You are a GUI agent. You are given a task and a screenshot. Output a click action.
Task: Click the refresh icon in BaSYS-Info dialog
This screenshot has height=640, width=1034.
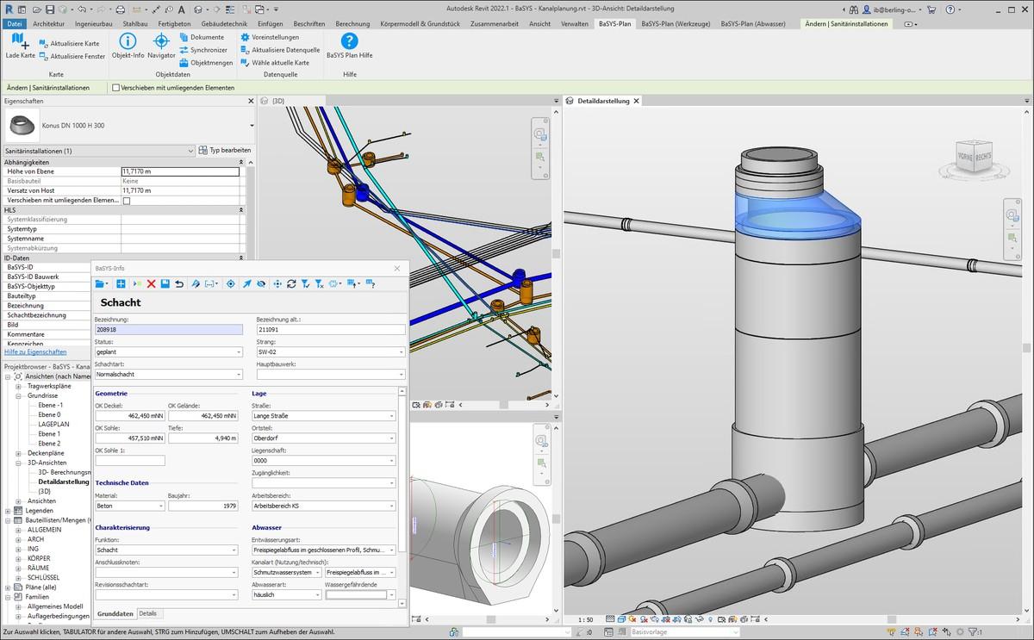(x=292, y=284)
